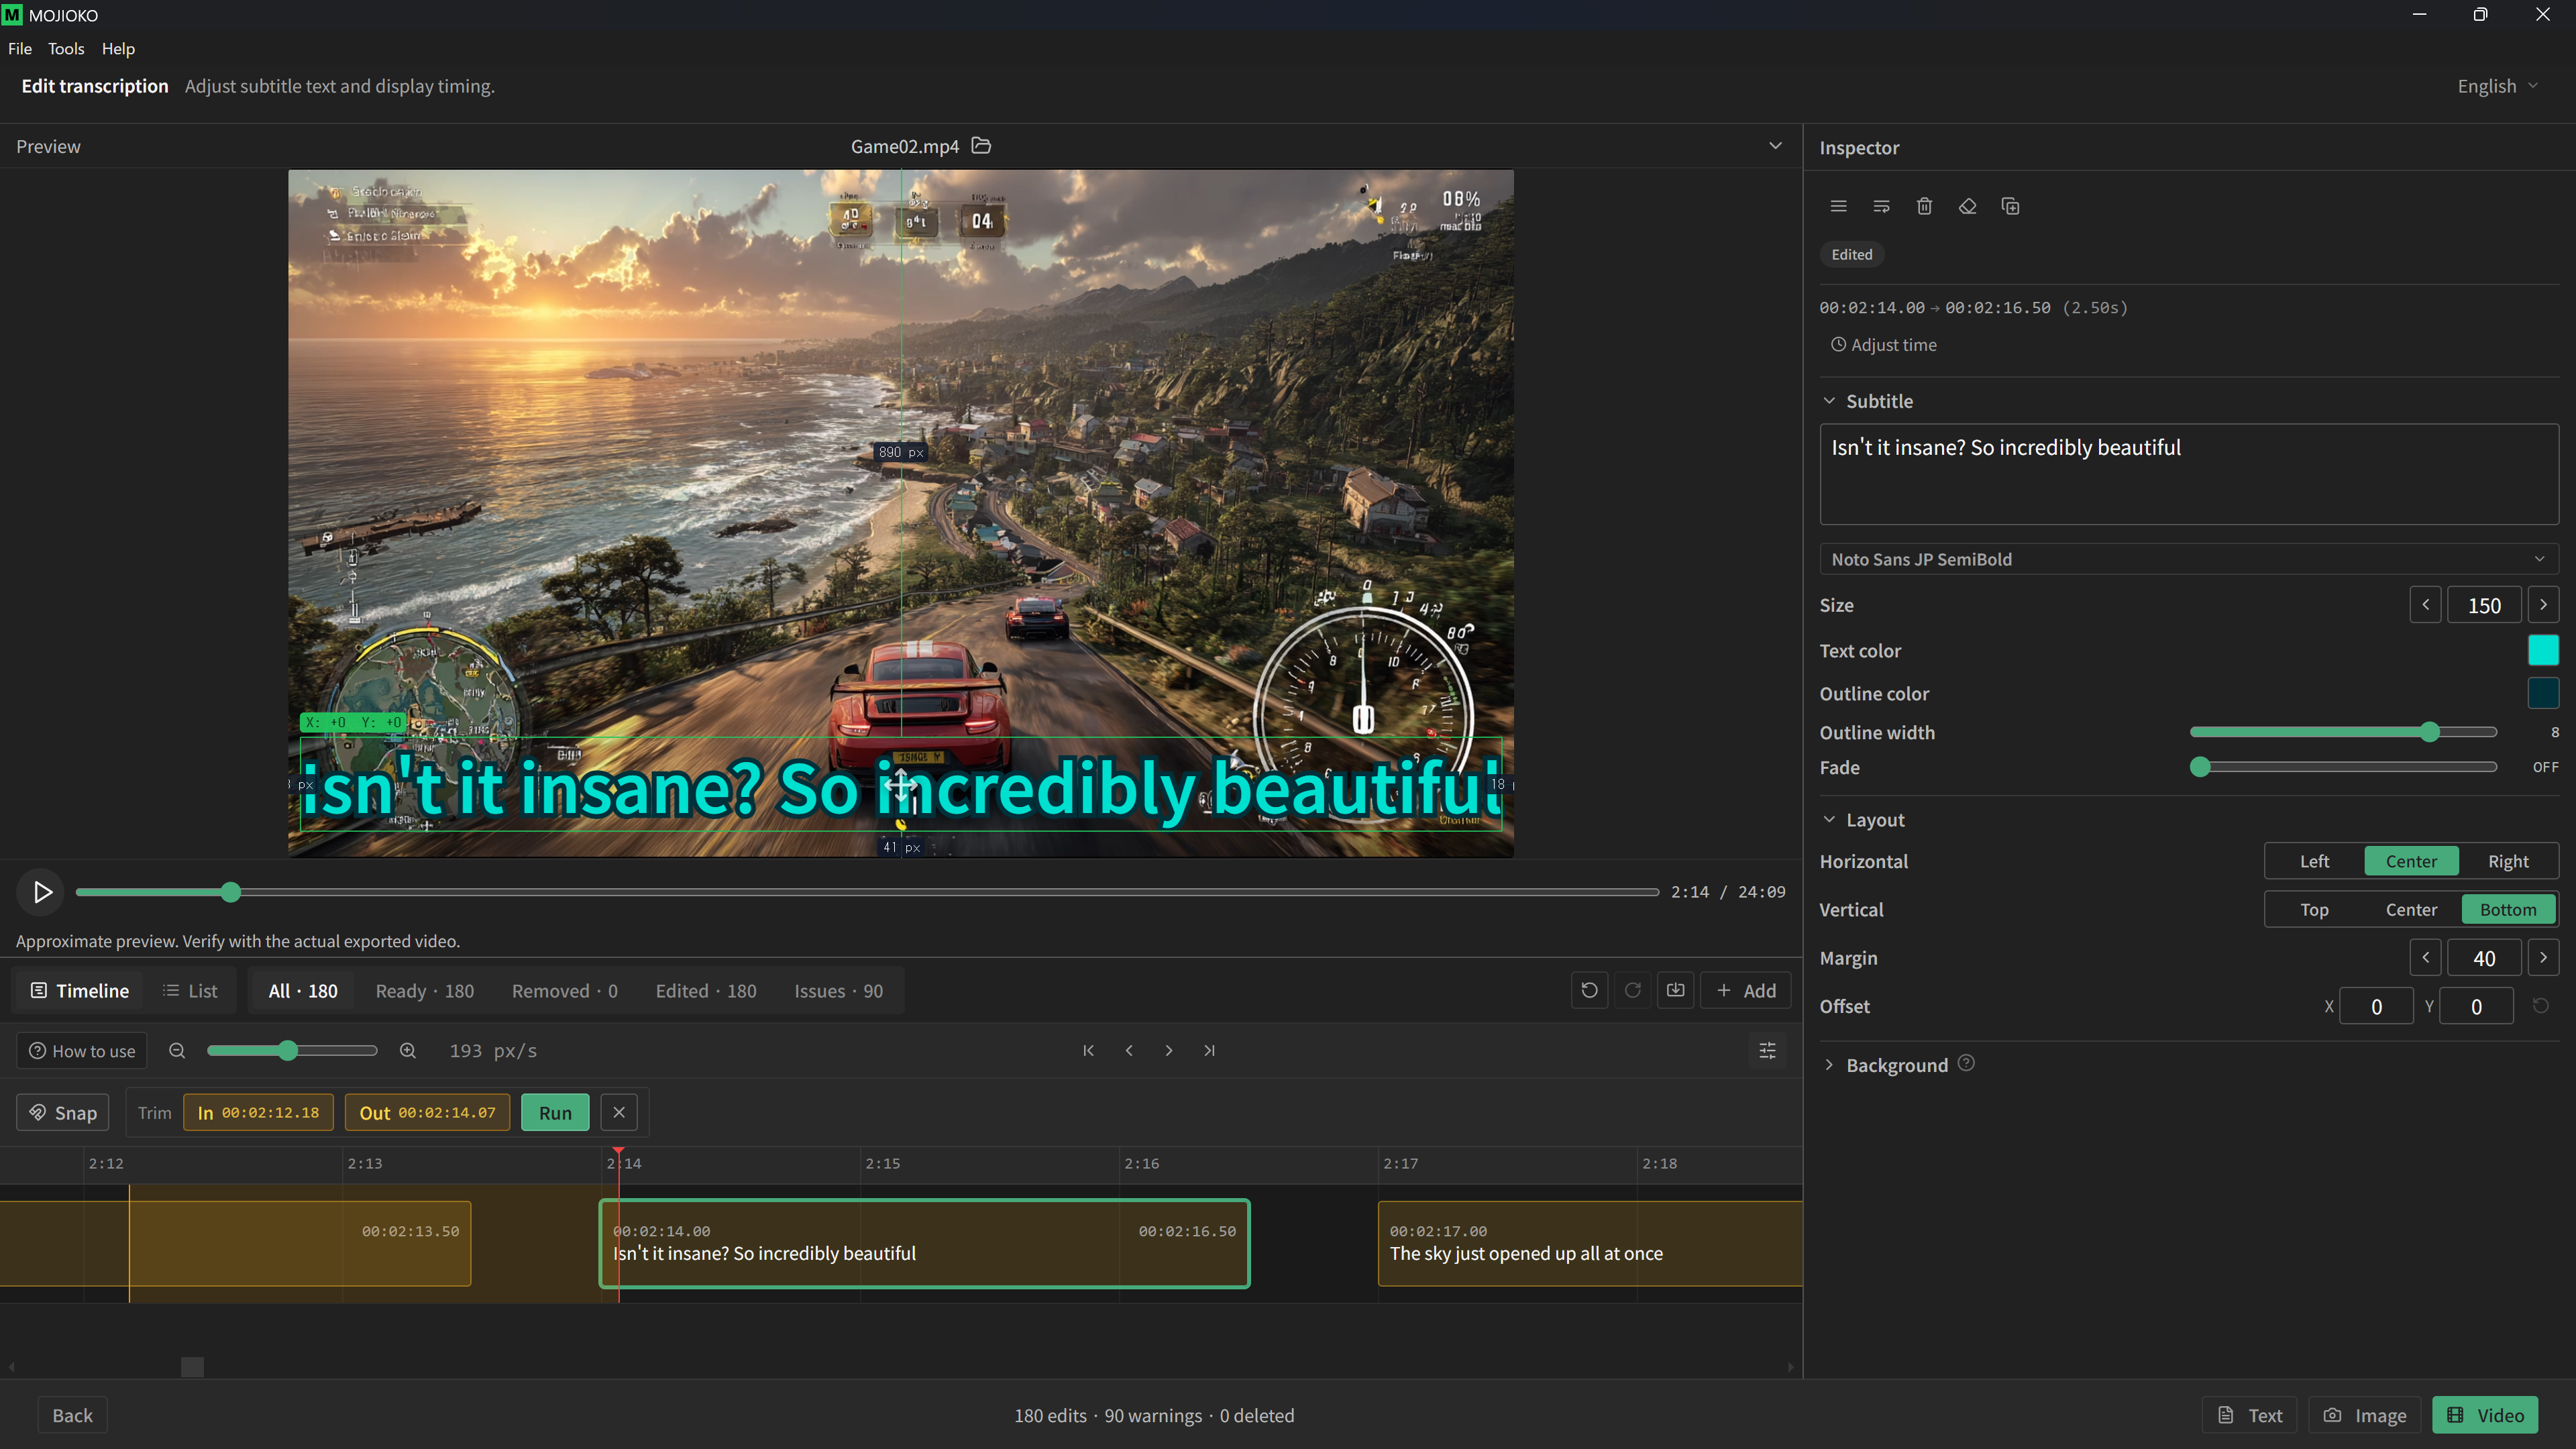
Task: Decrease margin value
Action: click(2425, 957)
